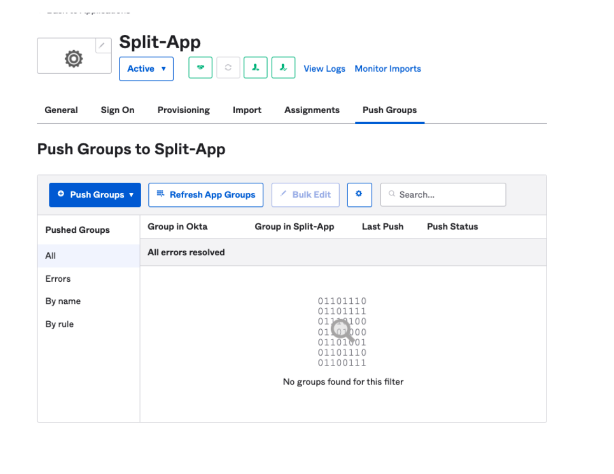This screenshot has width=614, height=474.
Task: Click the Bulk Edit button
Action: point(305,195)
